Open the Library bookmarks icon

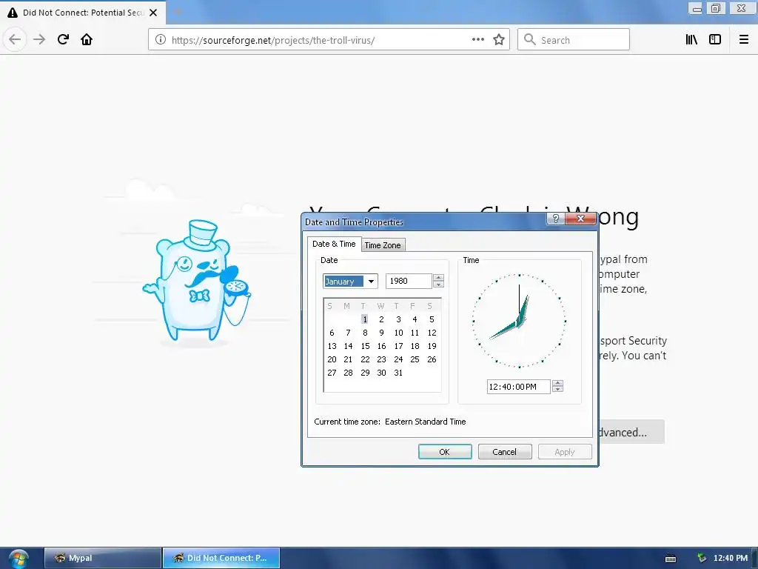(x=691, y=40)
